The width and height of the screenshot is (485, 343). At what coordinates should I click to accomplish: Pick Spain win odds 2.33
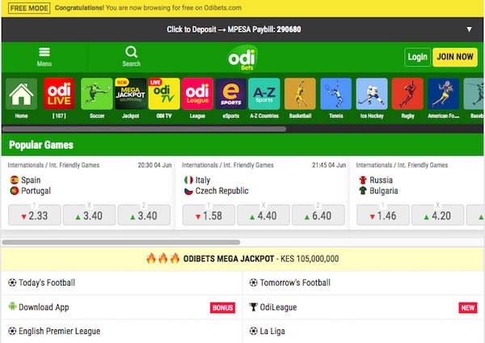click(x=34, y=215)
